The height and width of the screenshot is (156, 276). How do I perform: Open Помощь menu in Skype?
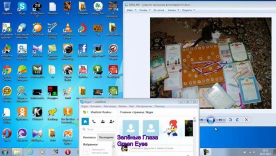click(159, 106)
